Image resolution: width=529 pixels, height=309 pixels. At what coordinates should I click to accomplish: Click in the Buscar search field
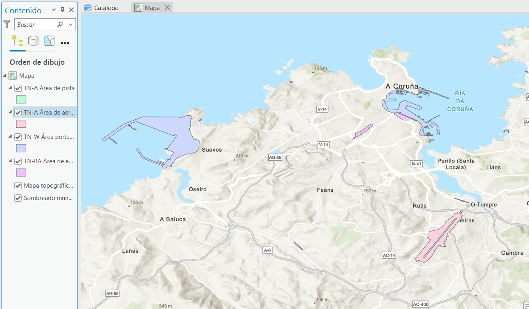35,24
